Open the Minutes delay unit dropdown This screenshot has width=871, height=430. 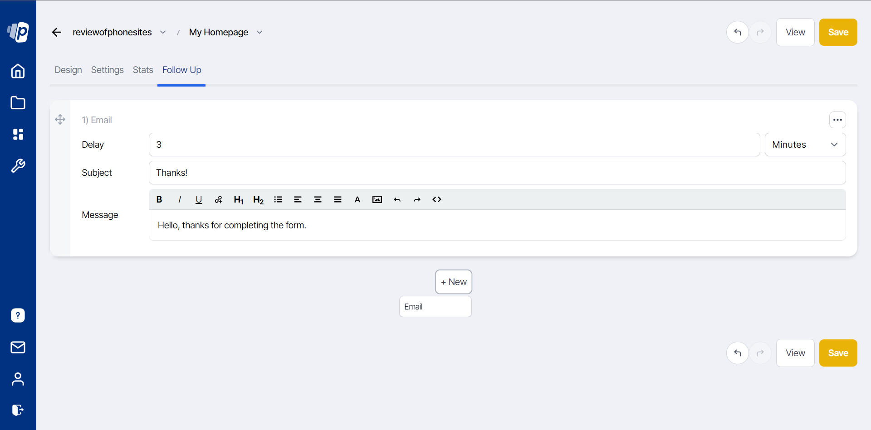805,145
